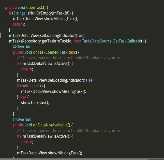Screen dimensions: 164x160
Task: Click the onTaskLoaded method name
Action: (x=46, y=52)
